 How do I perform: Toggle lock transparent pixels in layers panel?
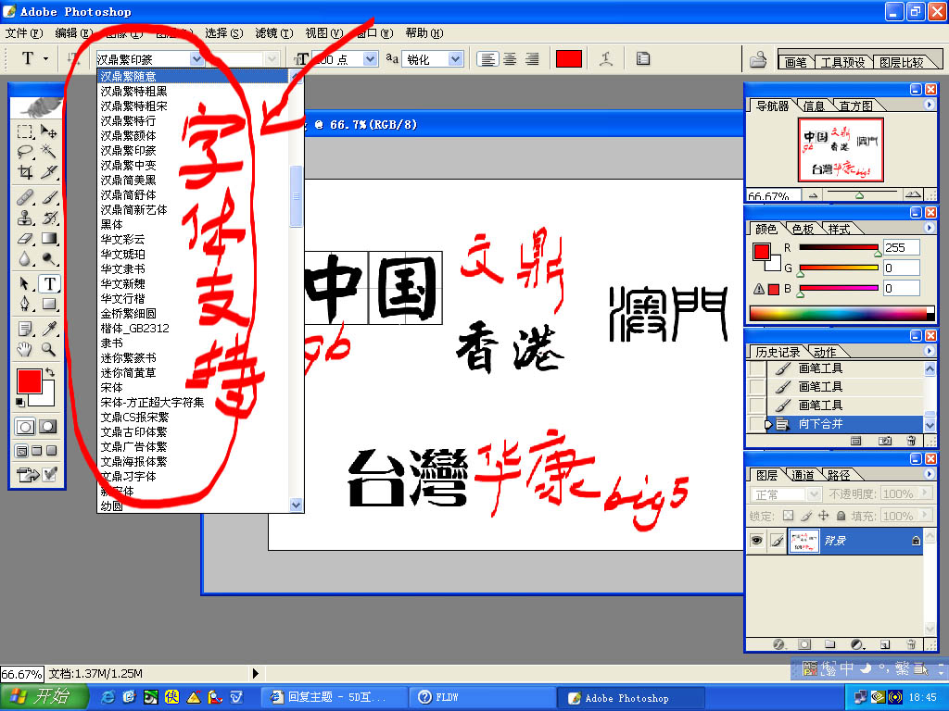click(x=788, y=516)
